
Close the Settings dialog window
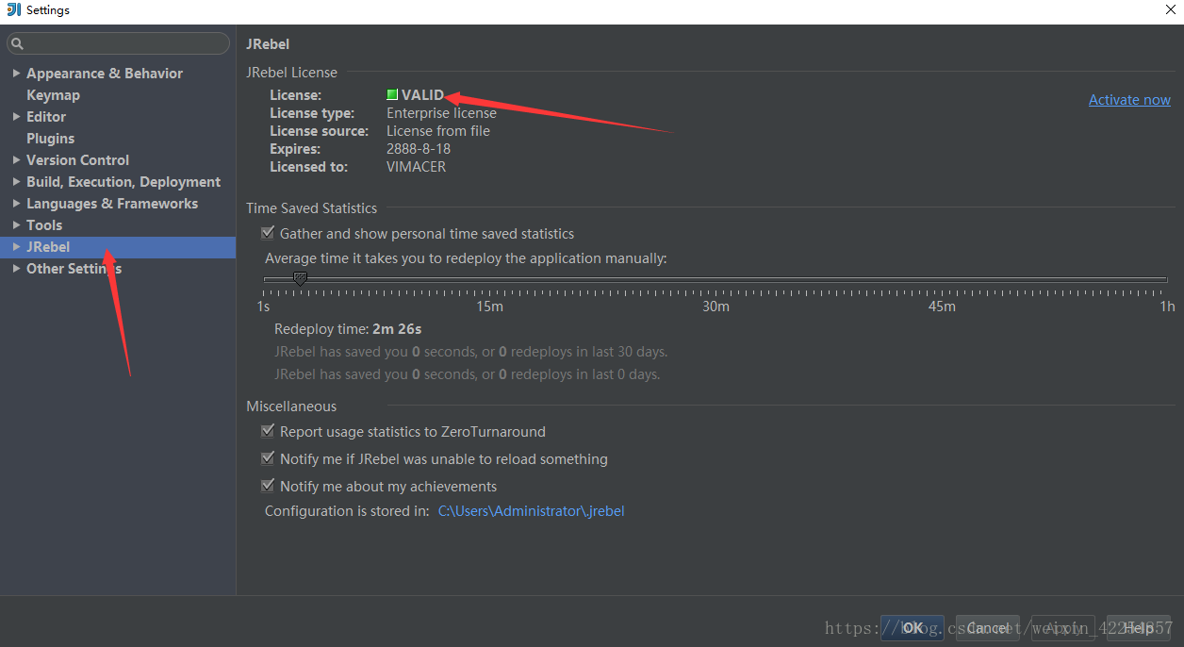pos(1170,10)
